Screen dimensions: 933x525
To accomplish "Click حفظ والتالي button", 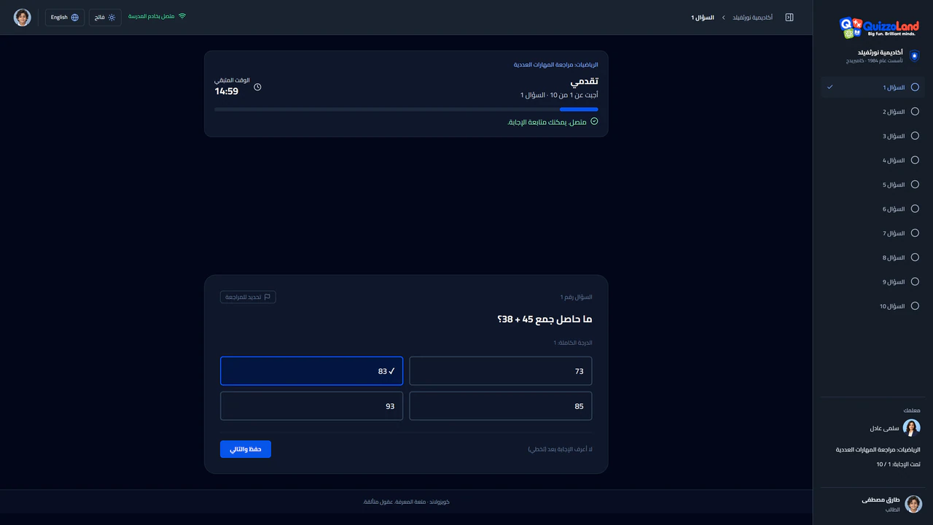I will [246, 449].
